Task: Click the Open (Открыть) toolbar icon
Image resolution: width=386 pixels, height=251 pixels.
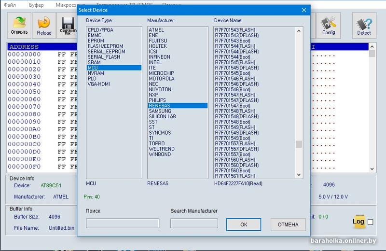Action: 19,26
